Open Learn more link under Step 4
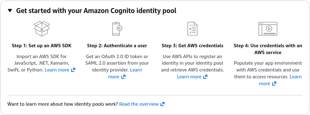Screen dimensions: 310x115 280,80
